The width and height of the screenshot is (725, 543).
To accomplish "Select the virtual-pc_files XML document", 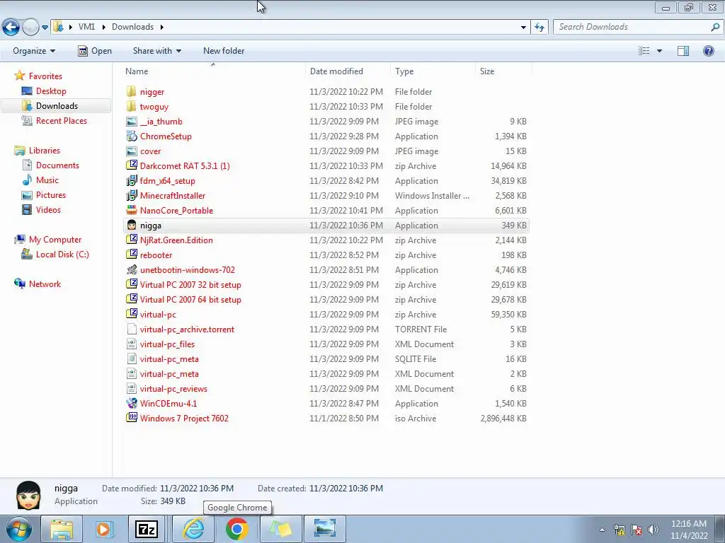I will [x=167, y=344].
